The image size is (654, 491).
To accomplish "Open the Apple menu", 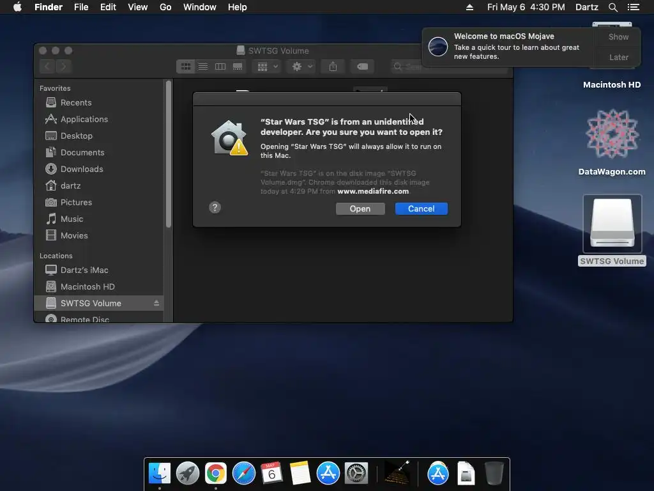I will coord(17,7).
